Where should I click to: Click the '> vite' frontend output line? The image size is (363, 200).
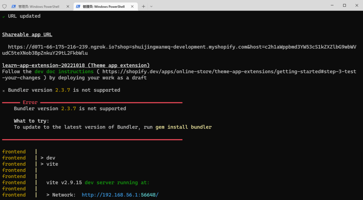point(49,164)
